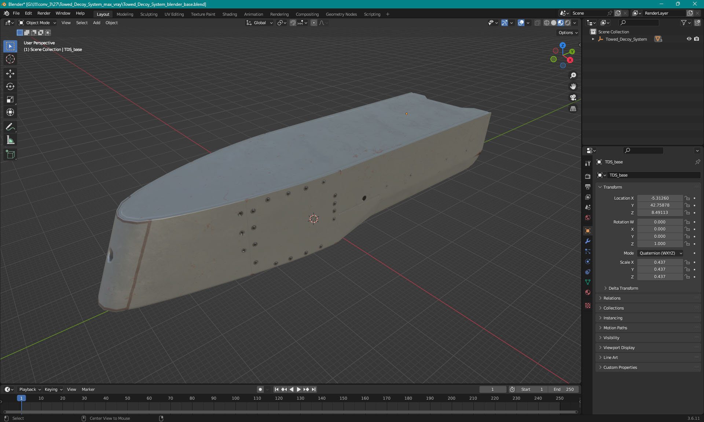Open the Render menu
This screenshot has height=422, width=704.
(44, 13)
